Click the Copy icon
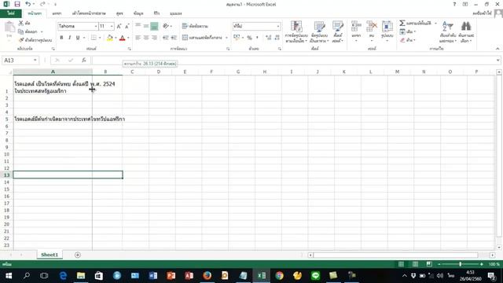Image resolution: width=503 pixels, height=283 pixels. pyautogui.click(x=21, y=31)
